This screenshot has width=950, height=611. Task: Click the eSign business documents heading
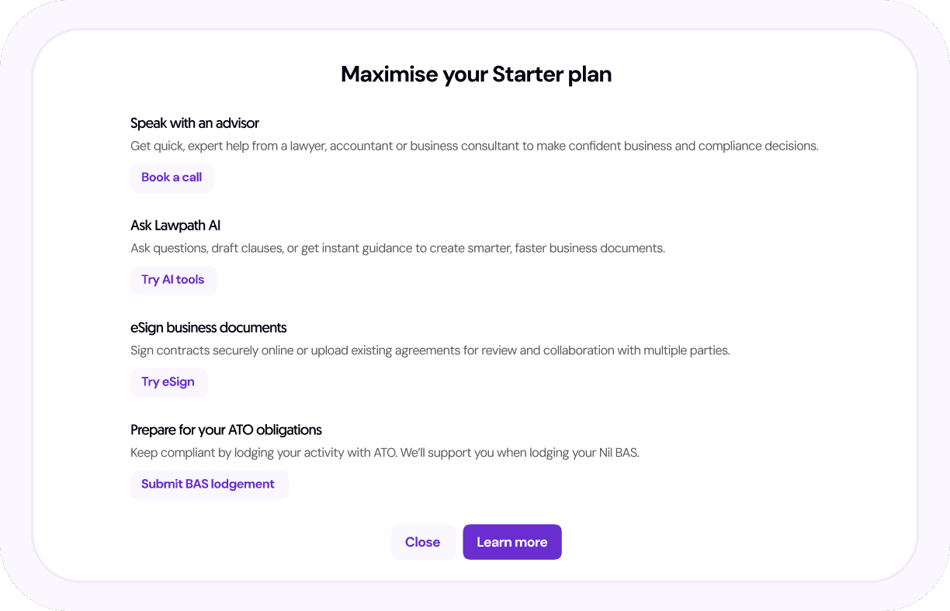pyautogui.click(x=209, y=328)
